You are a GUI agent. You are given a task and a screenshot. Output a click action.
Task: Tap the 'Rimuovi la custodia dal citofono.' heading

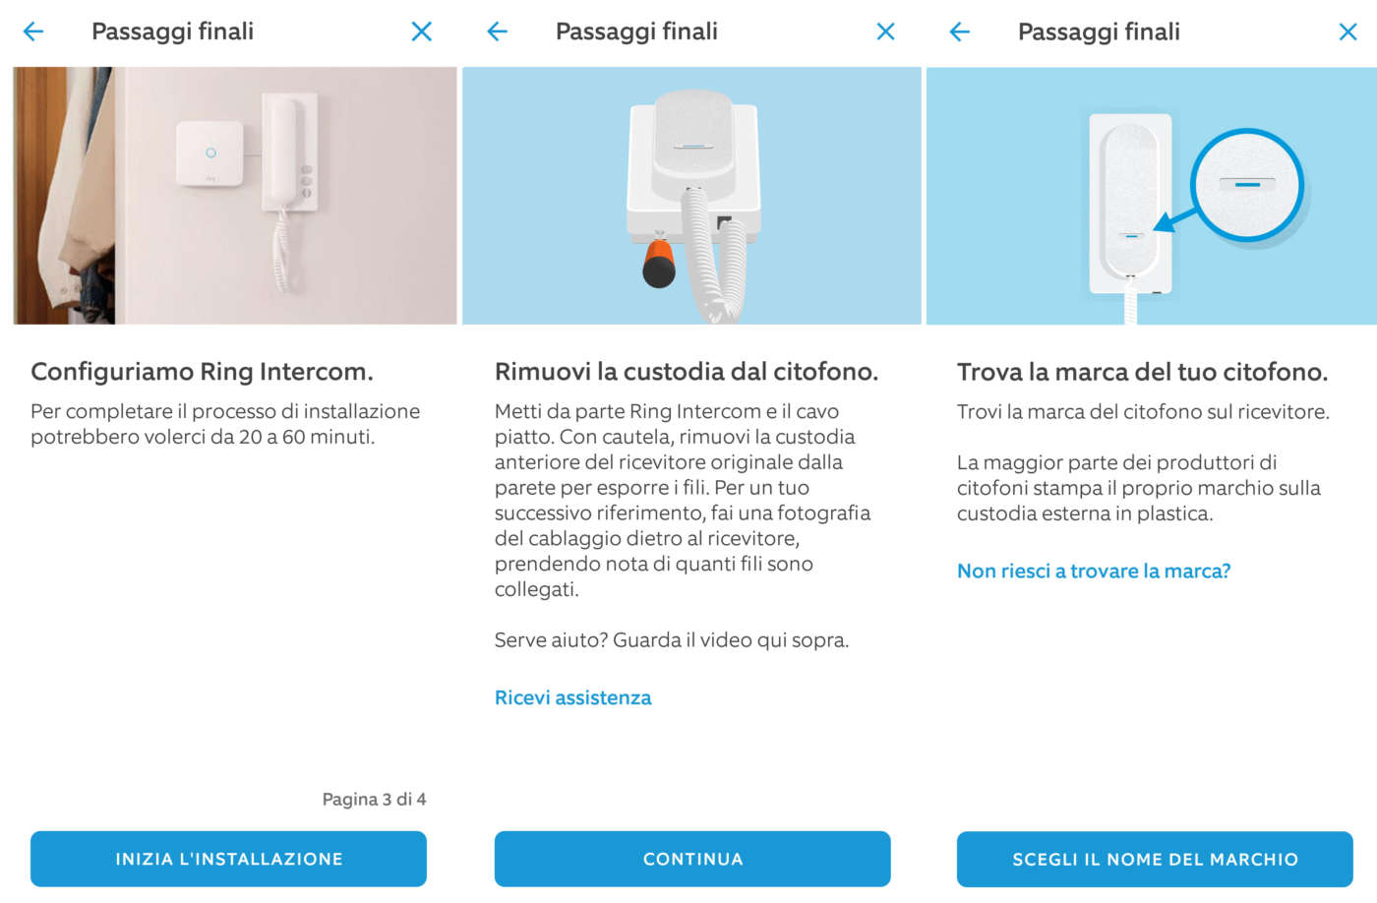pos(687,372)
